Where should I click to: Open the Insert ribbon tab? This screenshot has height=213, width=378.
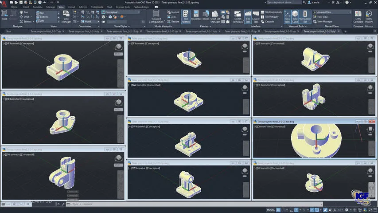point(26,7)
